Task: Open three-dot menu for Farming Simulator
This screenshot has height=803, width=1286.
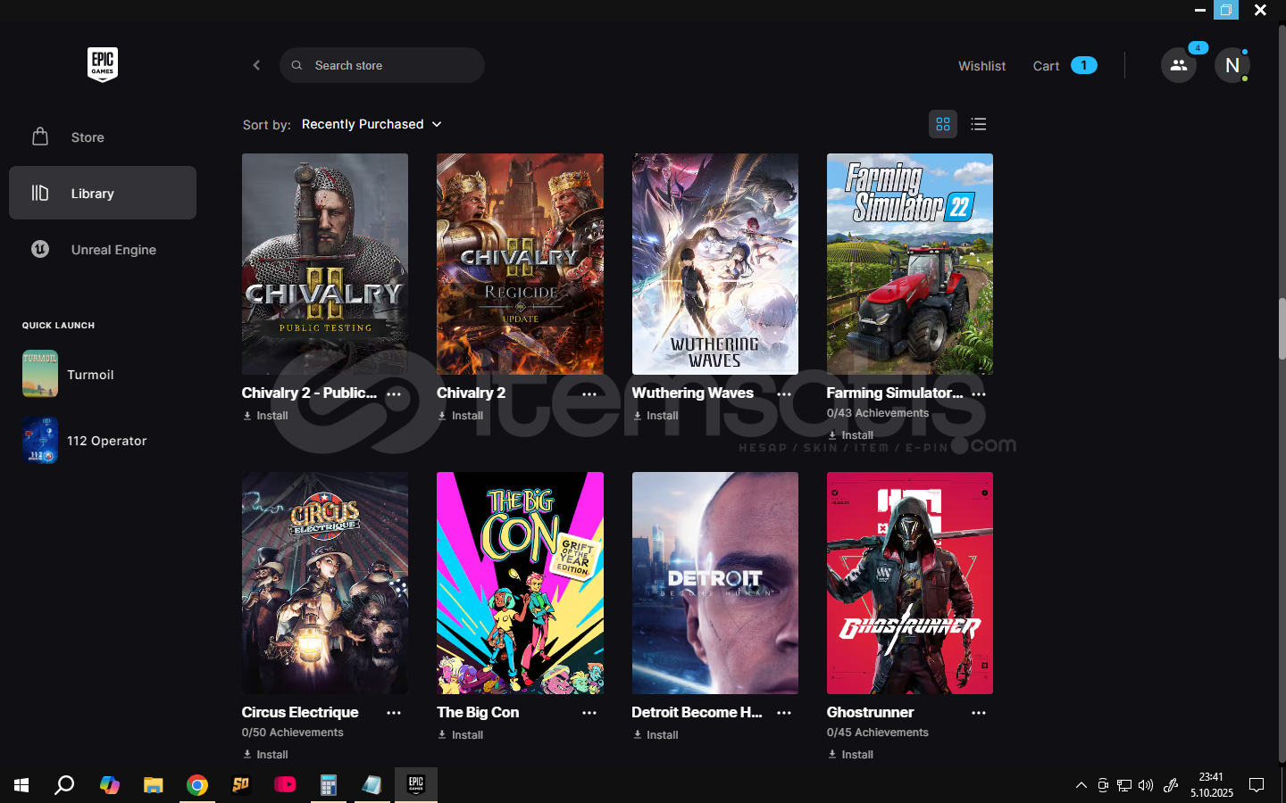Action: (x=979, y=393)
